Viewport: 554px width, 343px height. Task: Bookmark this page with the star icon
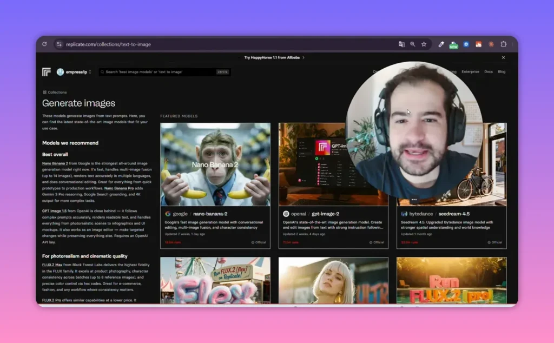[424, 44]
